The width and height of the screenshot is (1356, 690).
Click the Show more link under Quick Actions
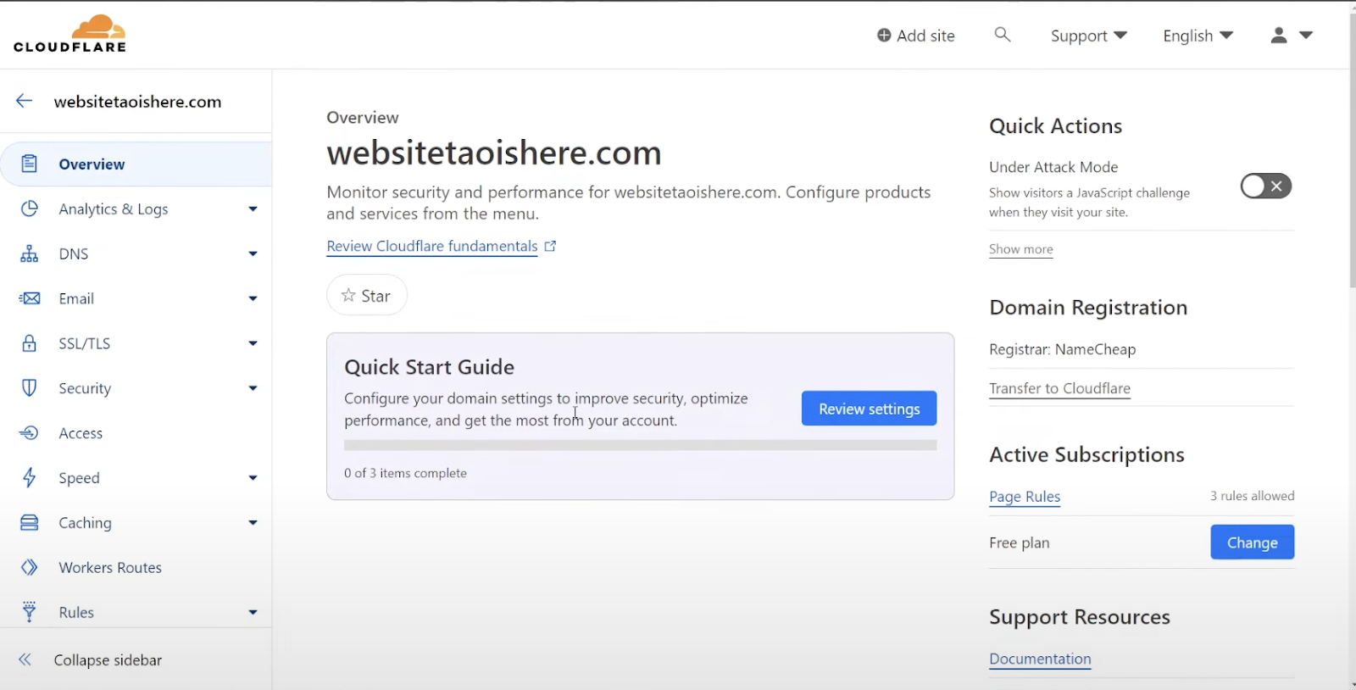(1020, 249)
